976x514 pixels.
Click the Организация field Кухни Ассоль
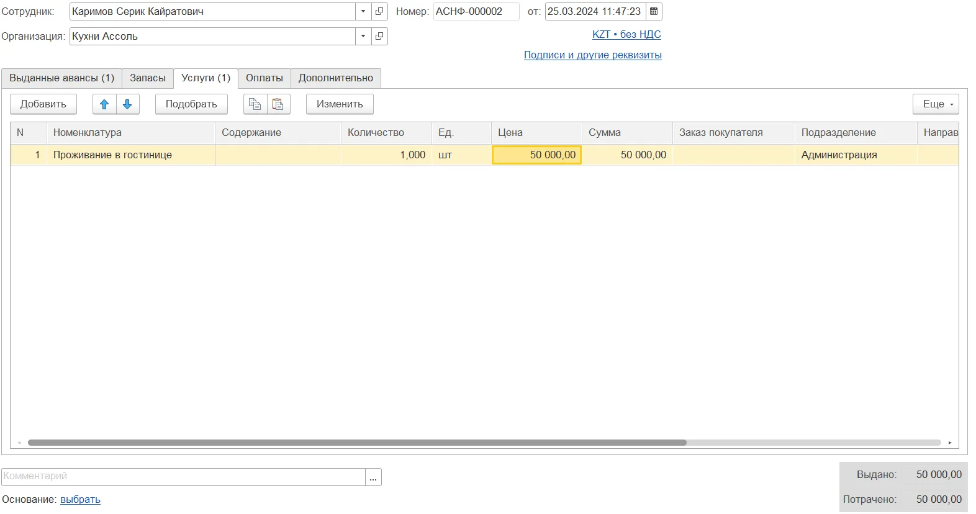212,36
